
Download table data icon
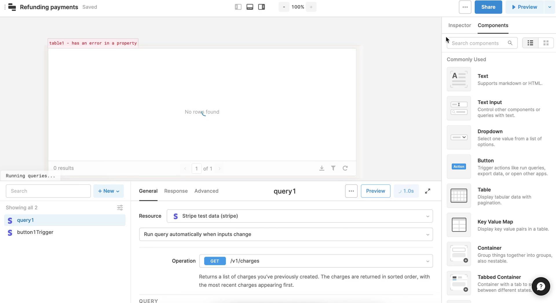(x=322, y=168)
